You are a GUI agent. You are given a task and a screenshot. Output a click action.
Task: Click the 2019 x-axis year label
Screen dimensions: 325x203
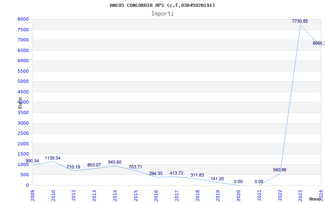click(x=218, y=196)
